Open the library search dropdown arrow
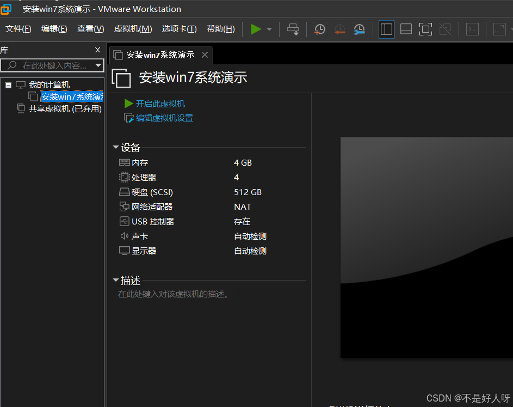This screenshot has height=407, width=513. click(98, 65)
